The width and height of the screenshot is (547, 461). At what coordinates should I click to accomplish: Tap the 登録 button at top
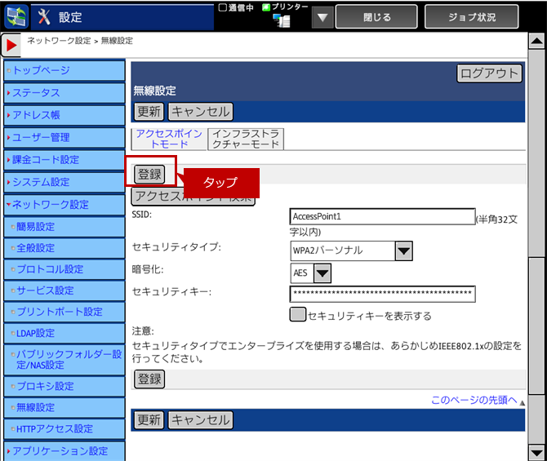pos(149,174)
